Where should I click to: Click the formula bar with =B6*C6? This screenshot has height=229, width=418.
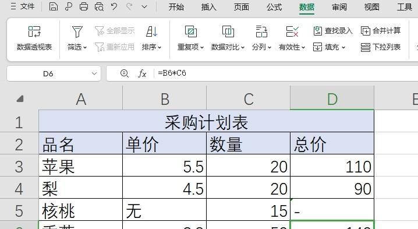point(286,73)
